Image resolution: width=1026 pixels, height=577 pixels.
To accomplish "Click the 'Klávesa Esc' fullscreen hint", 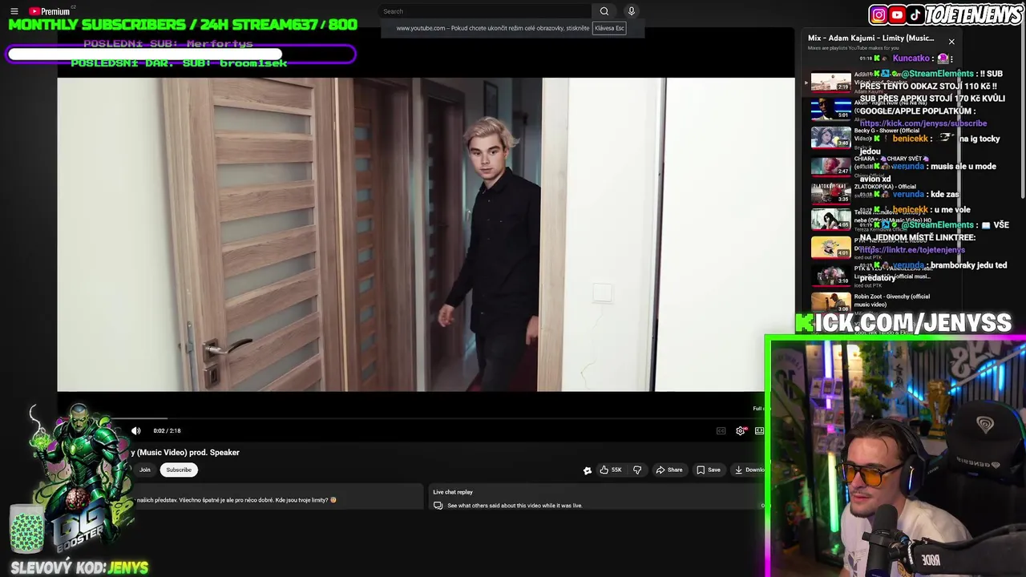I will click(609, 28).
